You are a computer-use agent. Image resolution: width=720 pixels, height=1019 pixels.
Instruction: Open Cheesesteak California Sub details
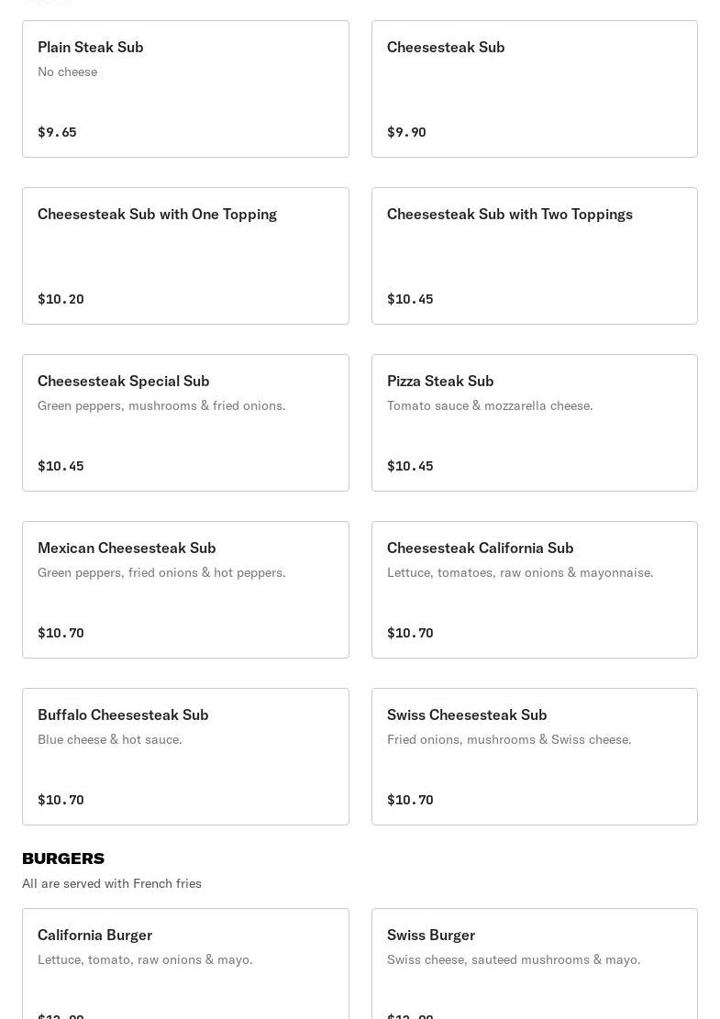534,590
